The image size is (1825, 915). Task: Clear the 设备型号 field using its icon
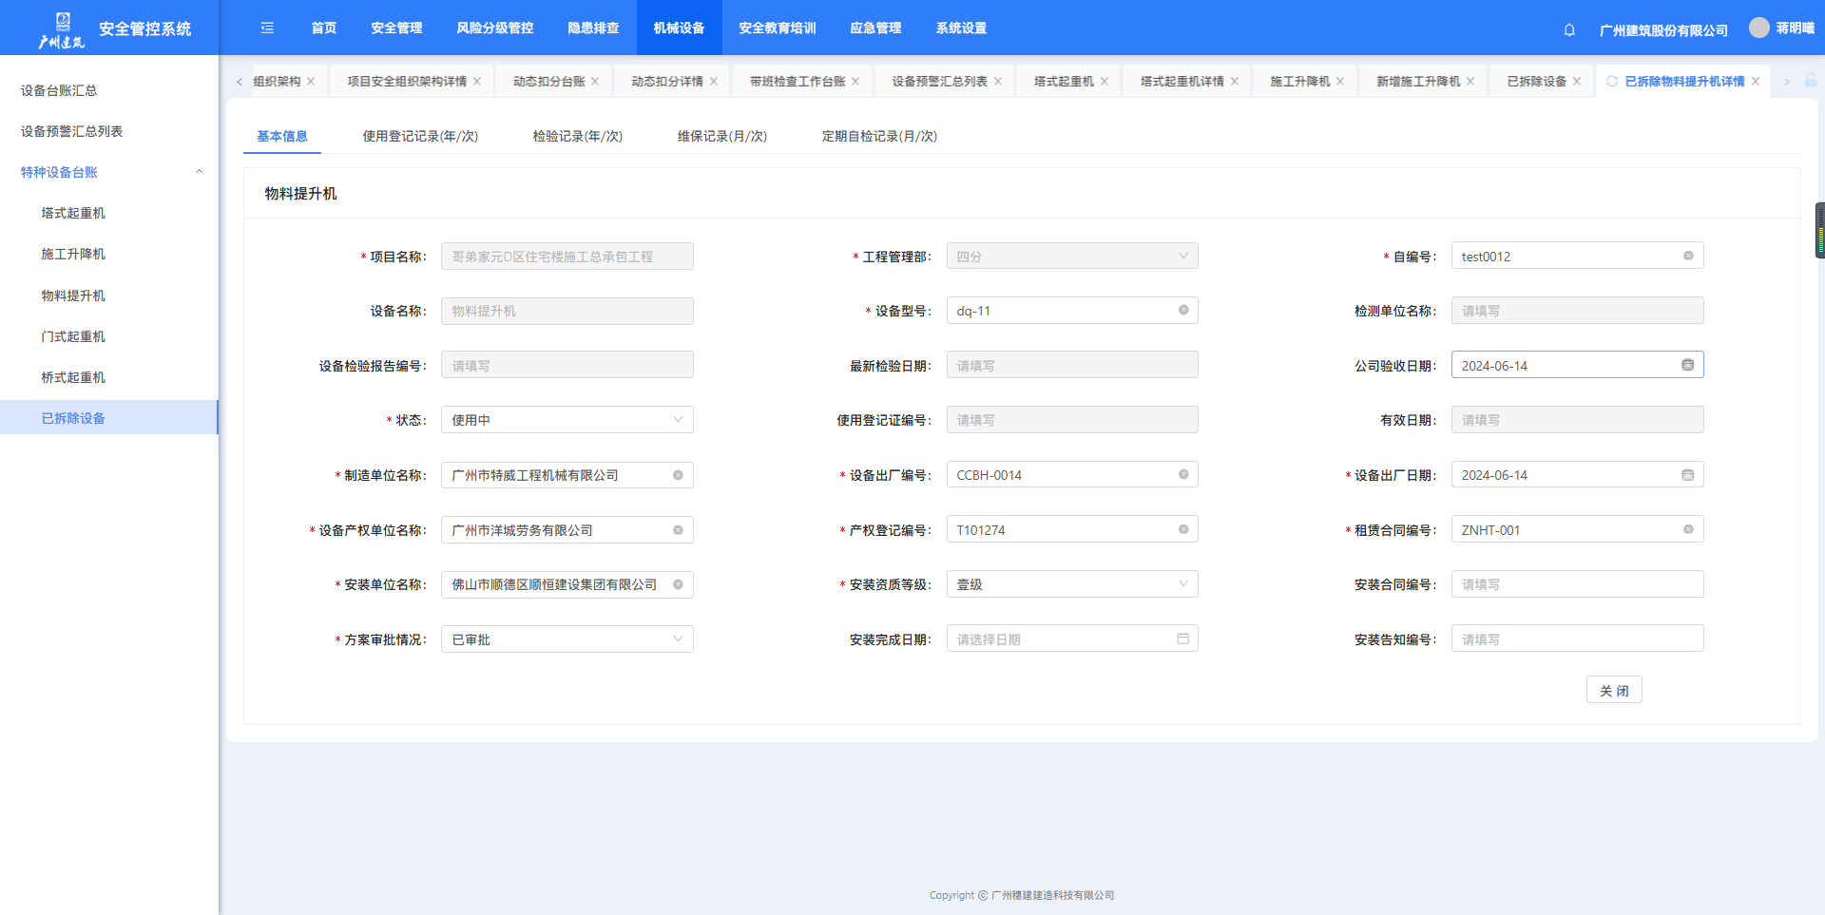point(1183,310)
